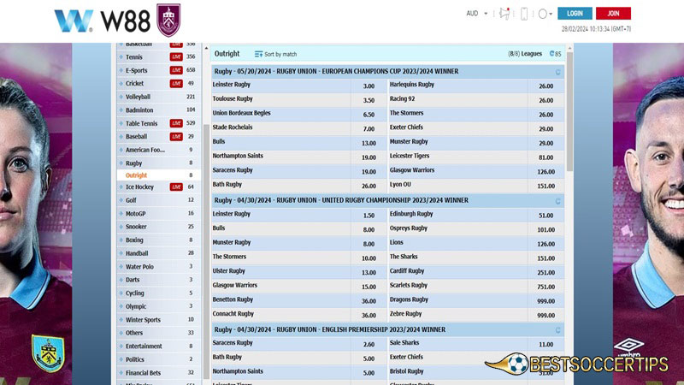Image resolution: width=684 pixels, height=385 pixels.
Task: Expand the Snooker sidebar arrow
Action: tap(121, 227)
